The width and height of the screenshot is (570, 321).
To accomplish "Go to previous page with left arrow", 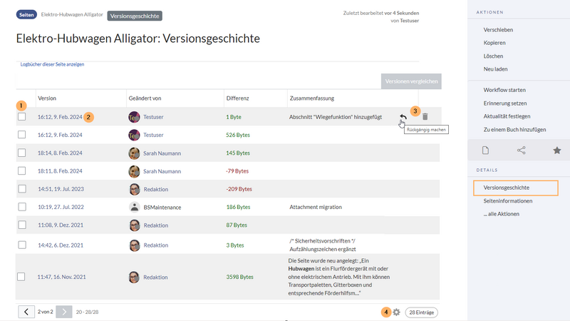I will point(26,312).
